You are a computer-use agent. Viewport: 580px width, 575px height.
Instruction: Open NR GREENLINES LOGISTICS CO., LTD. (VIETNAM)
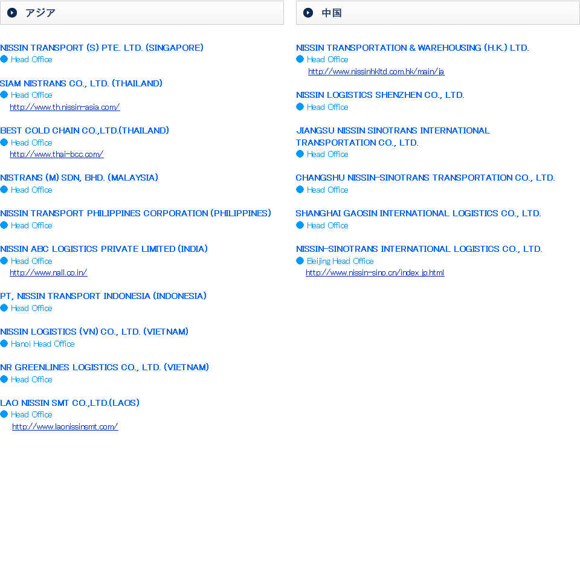tap(105, 368)
